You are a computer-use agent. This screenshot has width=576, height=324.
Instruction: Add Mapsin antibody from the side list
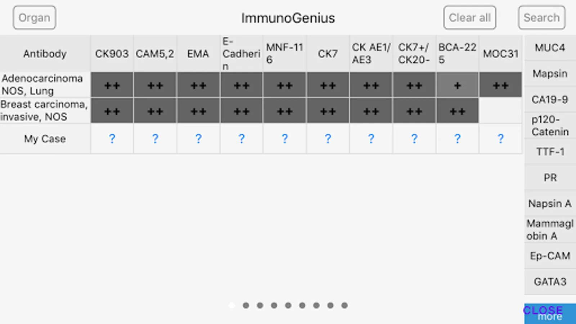[550, 73]
